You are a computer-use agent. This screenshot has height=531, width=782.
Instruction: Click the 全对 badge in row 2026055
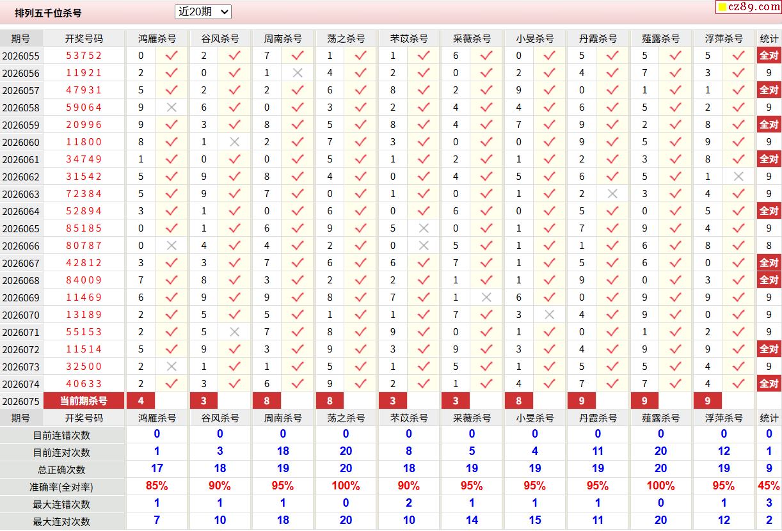pos(769,56)
